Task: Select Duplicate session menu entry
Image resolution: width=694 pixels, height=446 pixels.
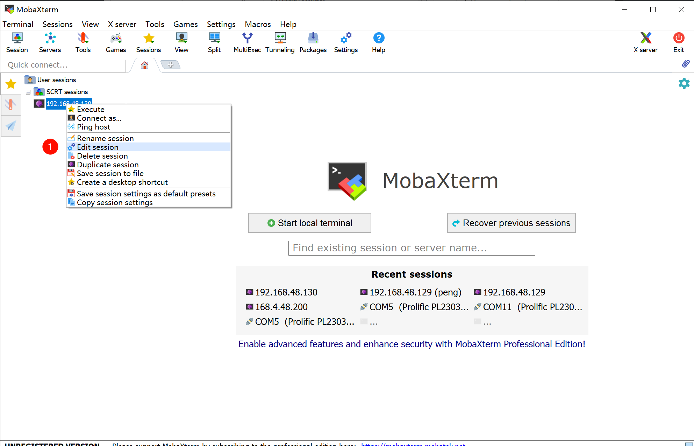Action: [108, 165]
